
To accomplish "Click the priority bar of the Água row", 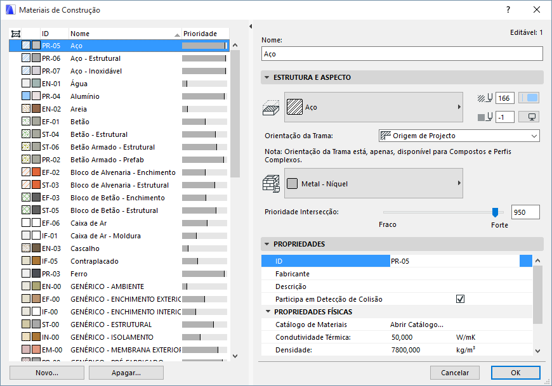I will [x=204, y=84].
